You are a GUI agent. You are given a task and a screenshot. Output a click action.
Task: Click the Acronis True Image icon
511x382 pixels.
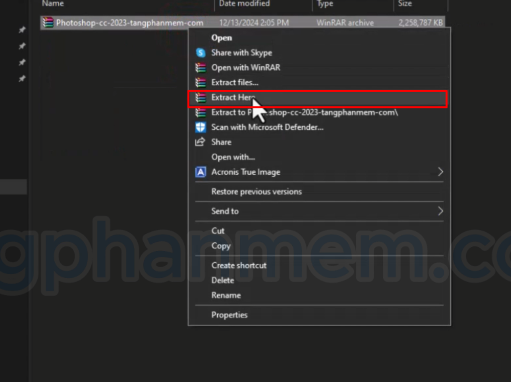tap(200, 172)
